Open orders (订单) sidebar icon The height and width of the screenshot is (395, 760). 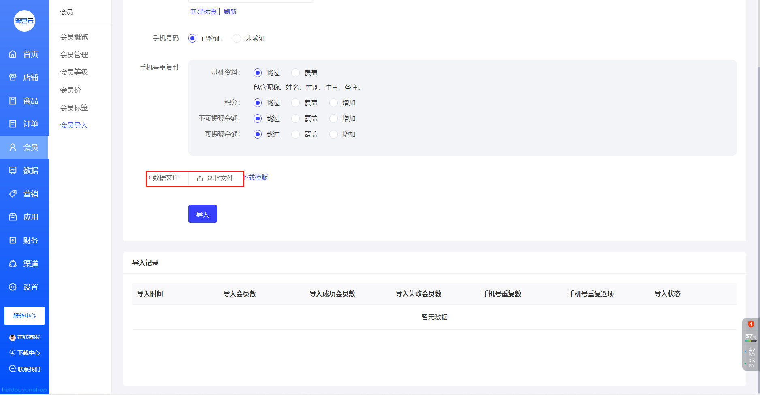pyautogui.click(x=13, y=124)
